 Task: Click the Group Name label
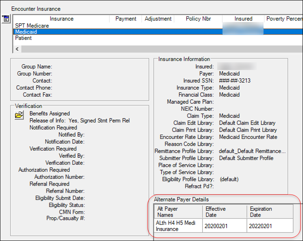click(x=37, y=66)
